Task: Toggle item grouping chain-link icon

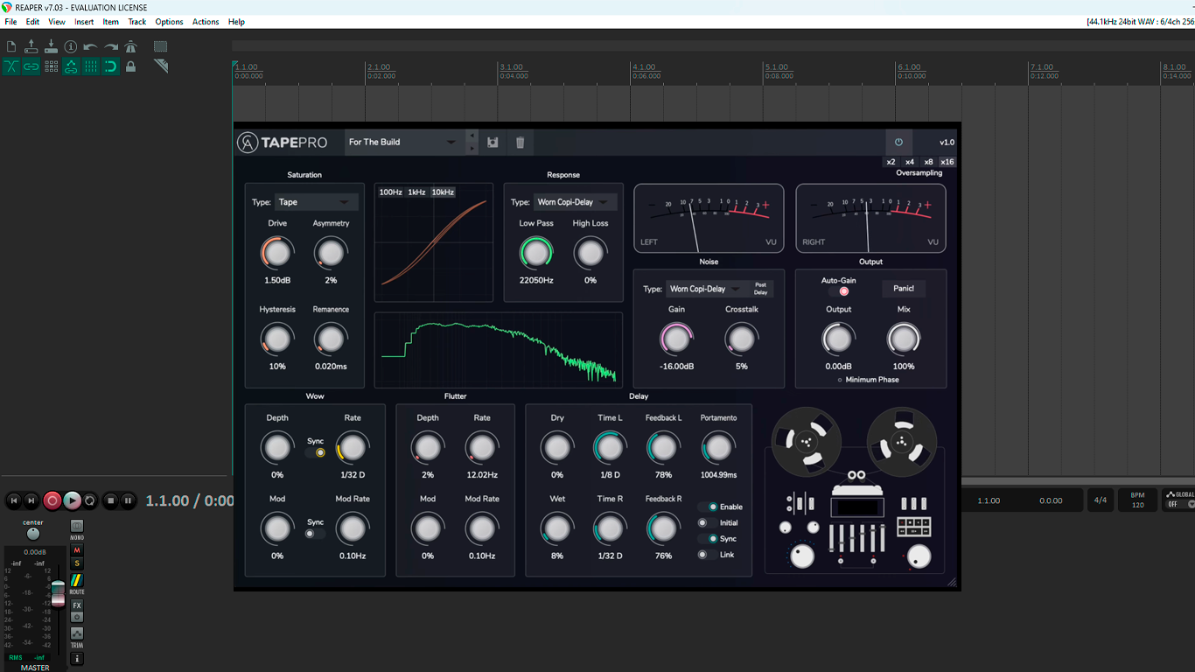Action: pos(31,66)
